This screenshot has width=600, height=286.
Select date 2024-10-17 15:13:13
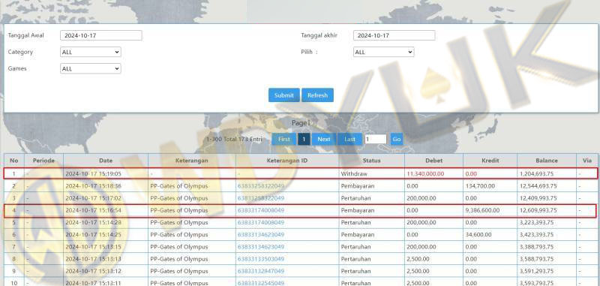pyautogui.click(x=93, y=259)
